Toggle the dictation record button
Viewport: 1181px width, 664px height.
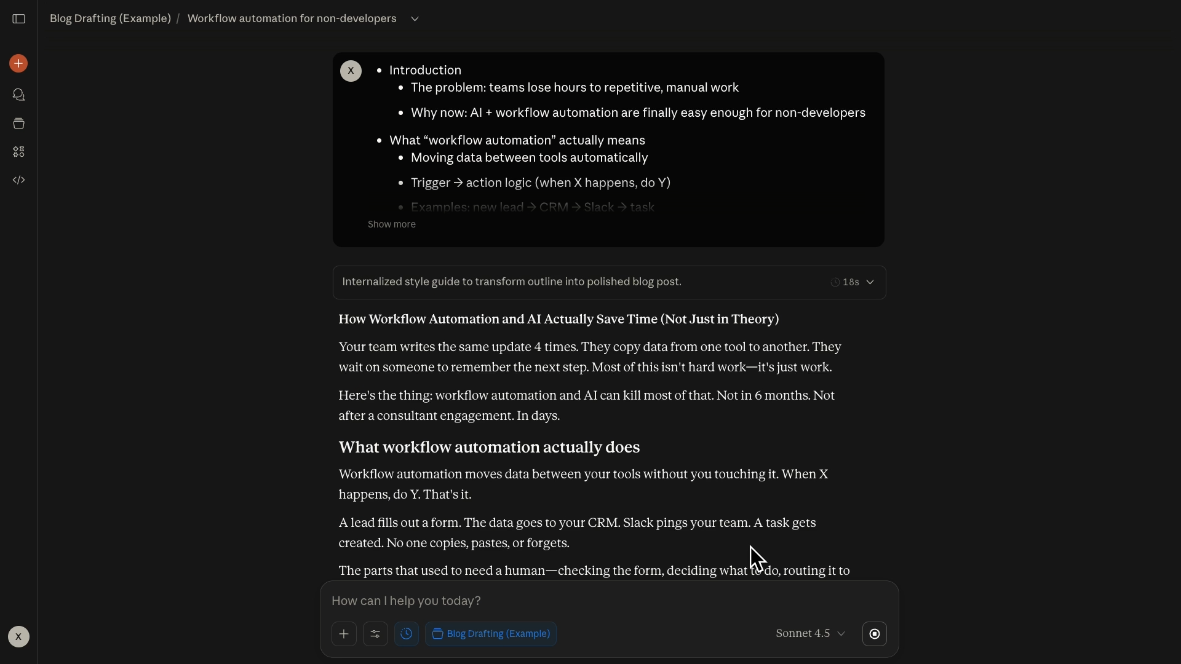click(874, 634)
